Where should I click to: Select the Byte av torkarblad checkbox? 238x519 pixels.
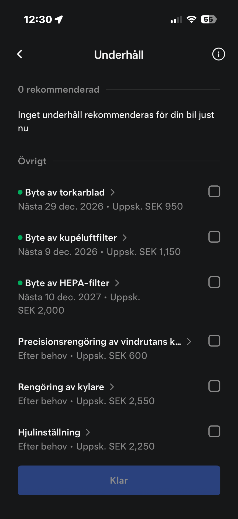(214, 192)
